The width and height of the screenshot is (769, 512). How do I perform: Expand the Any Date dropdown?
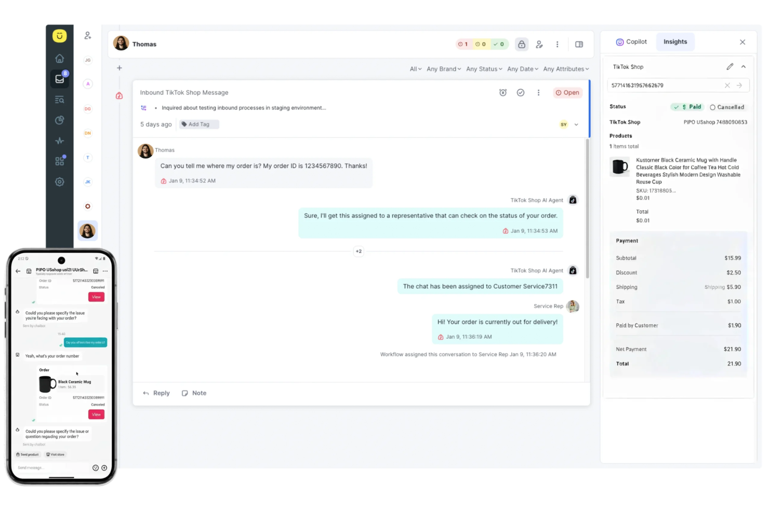(x=522, y=68)
